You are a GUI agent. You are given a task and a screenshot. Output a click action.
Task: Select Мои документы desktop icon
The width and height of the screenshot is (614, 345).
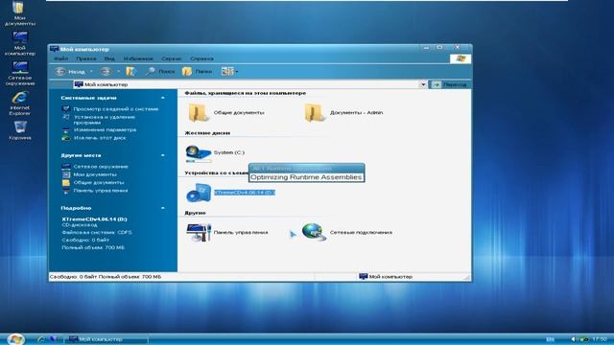point(19,13)
